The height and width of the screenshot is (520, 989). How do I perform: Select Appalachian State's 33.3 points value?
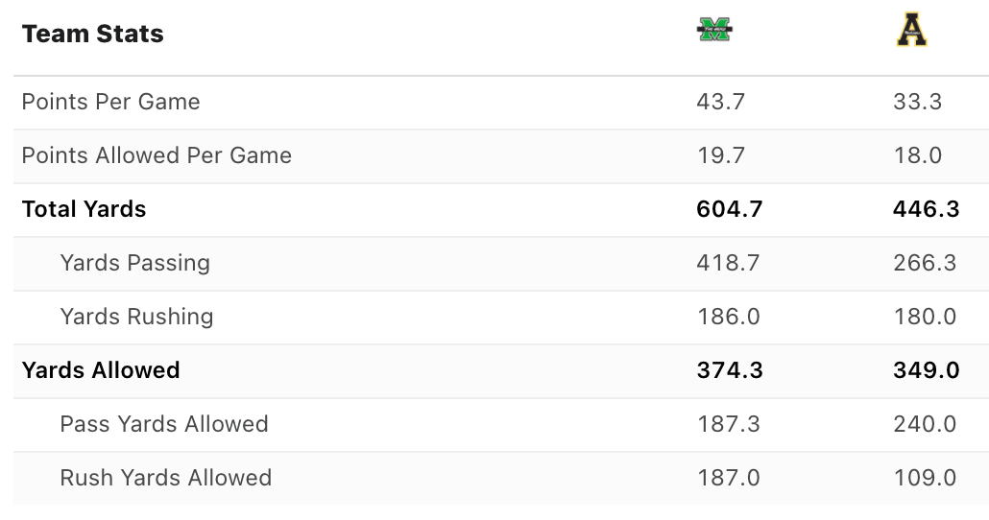click(x=918, y=102)
